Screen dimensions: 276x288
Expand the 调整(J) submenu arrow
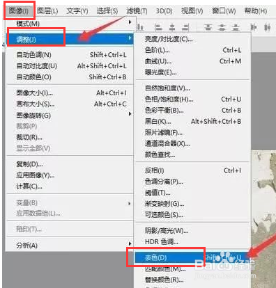[130, 38]
